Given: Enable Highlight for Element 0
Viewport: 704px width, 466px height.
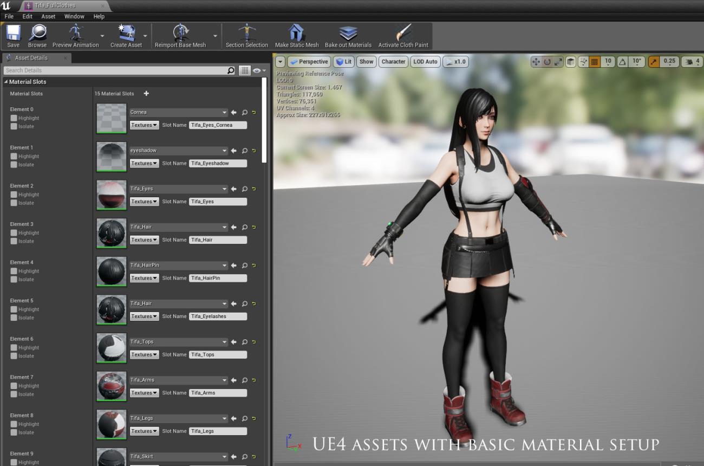Looking at the screenshot, I should click(14, 118).
